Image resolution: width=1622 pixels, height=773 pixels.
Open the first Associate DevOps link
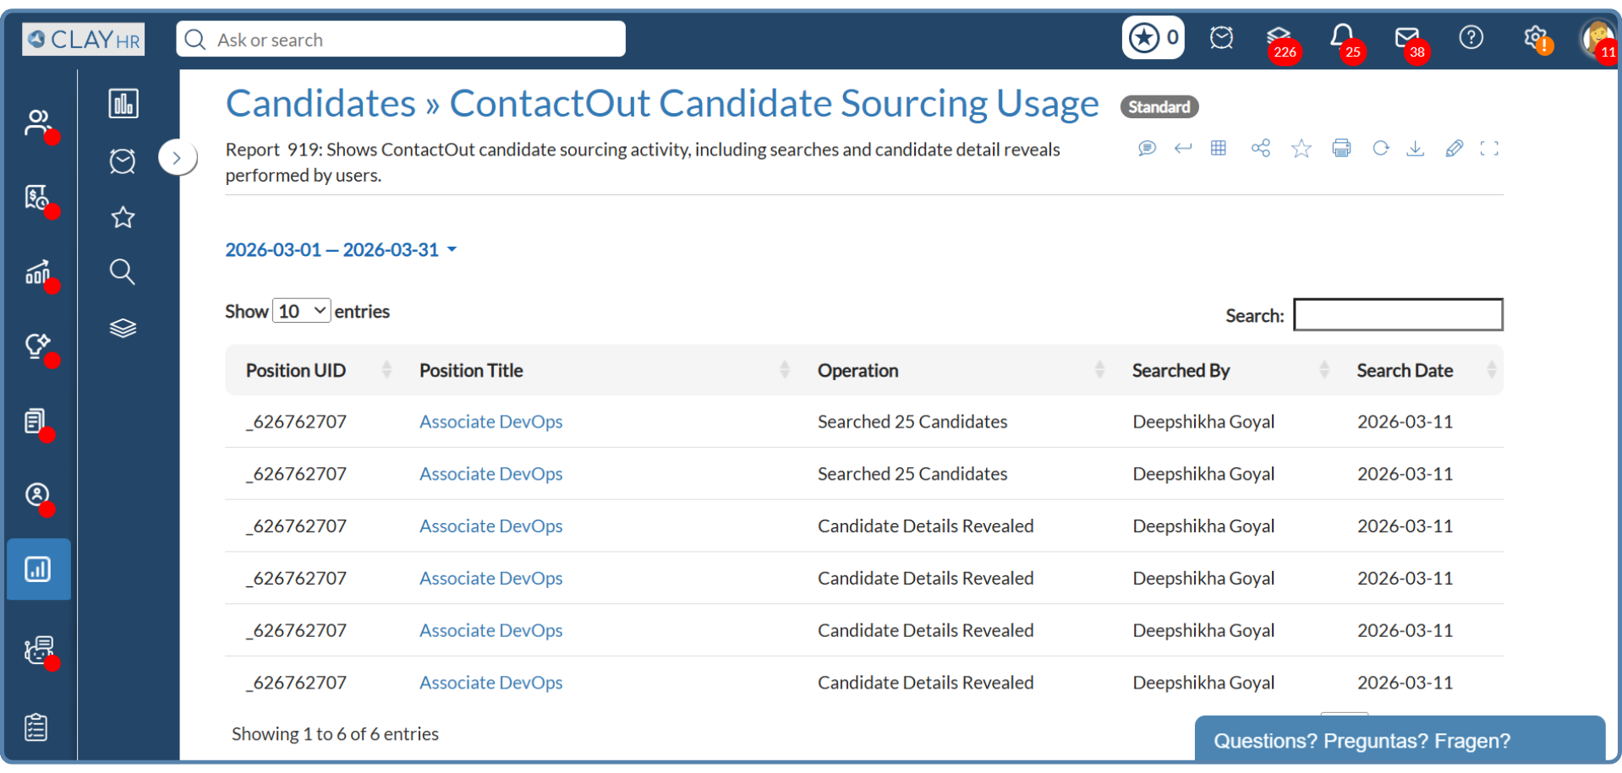[x=490, y=422]
